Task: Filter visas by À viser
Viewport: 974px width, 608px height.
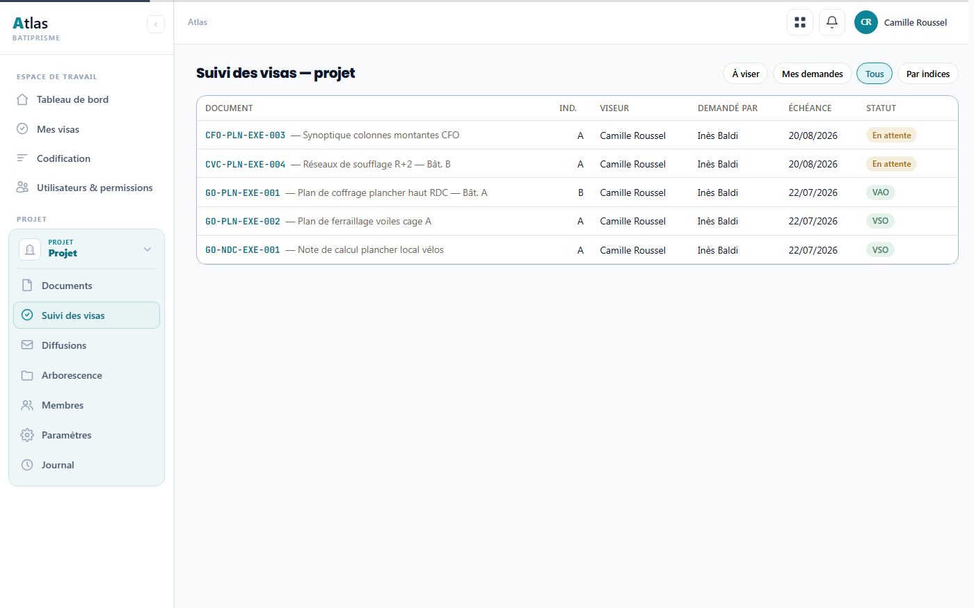Action: (746, 74)
